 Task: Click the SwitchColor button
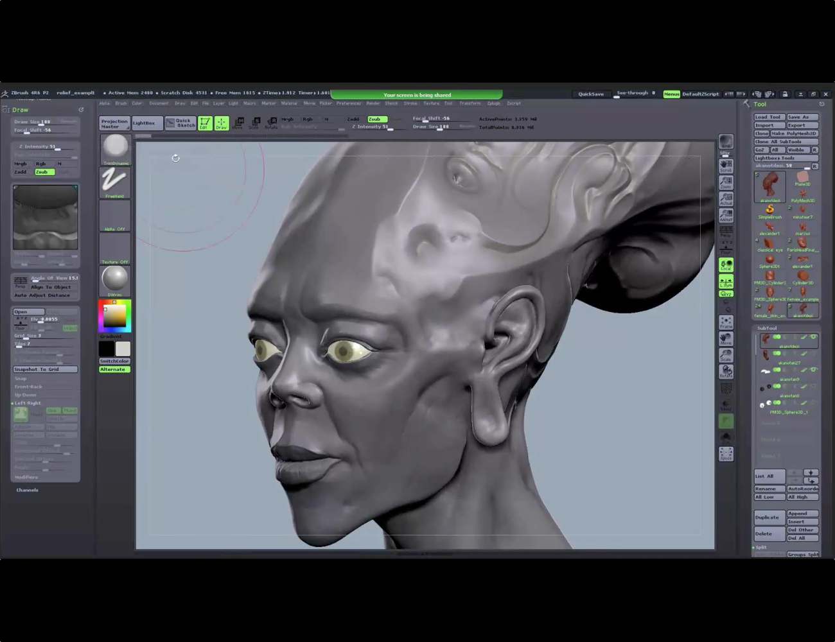coord(115,361)
